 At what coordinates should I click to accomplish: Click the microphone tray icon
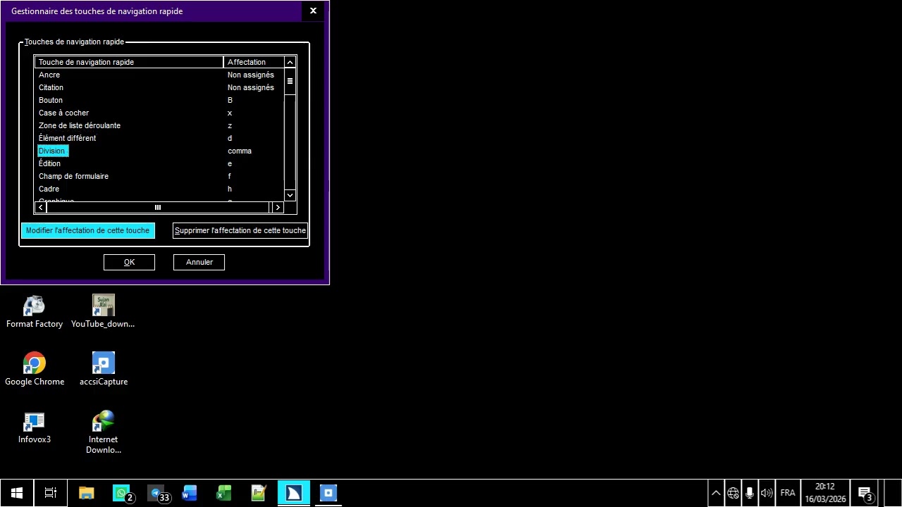[x=750, y=493]
